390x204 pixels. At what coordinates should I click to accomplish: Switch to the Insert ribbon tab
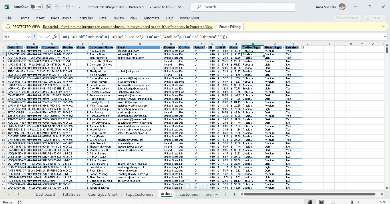(40, 18)
